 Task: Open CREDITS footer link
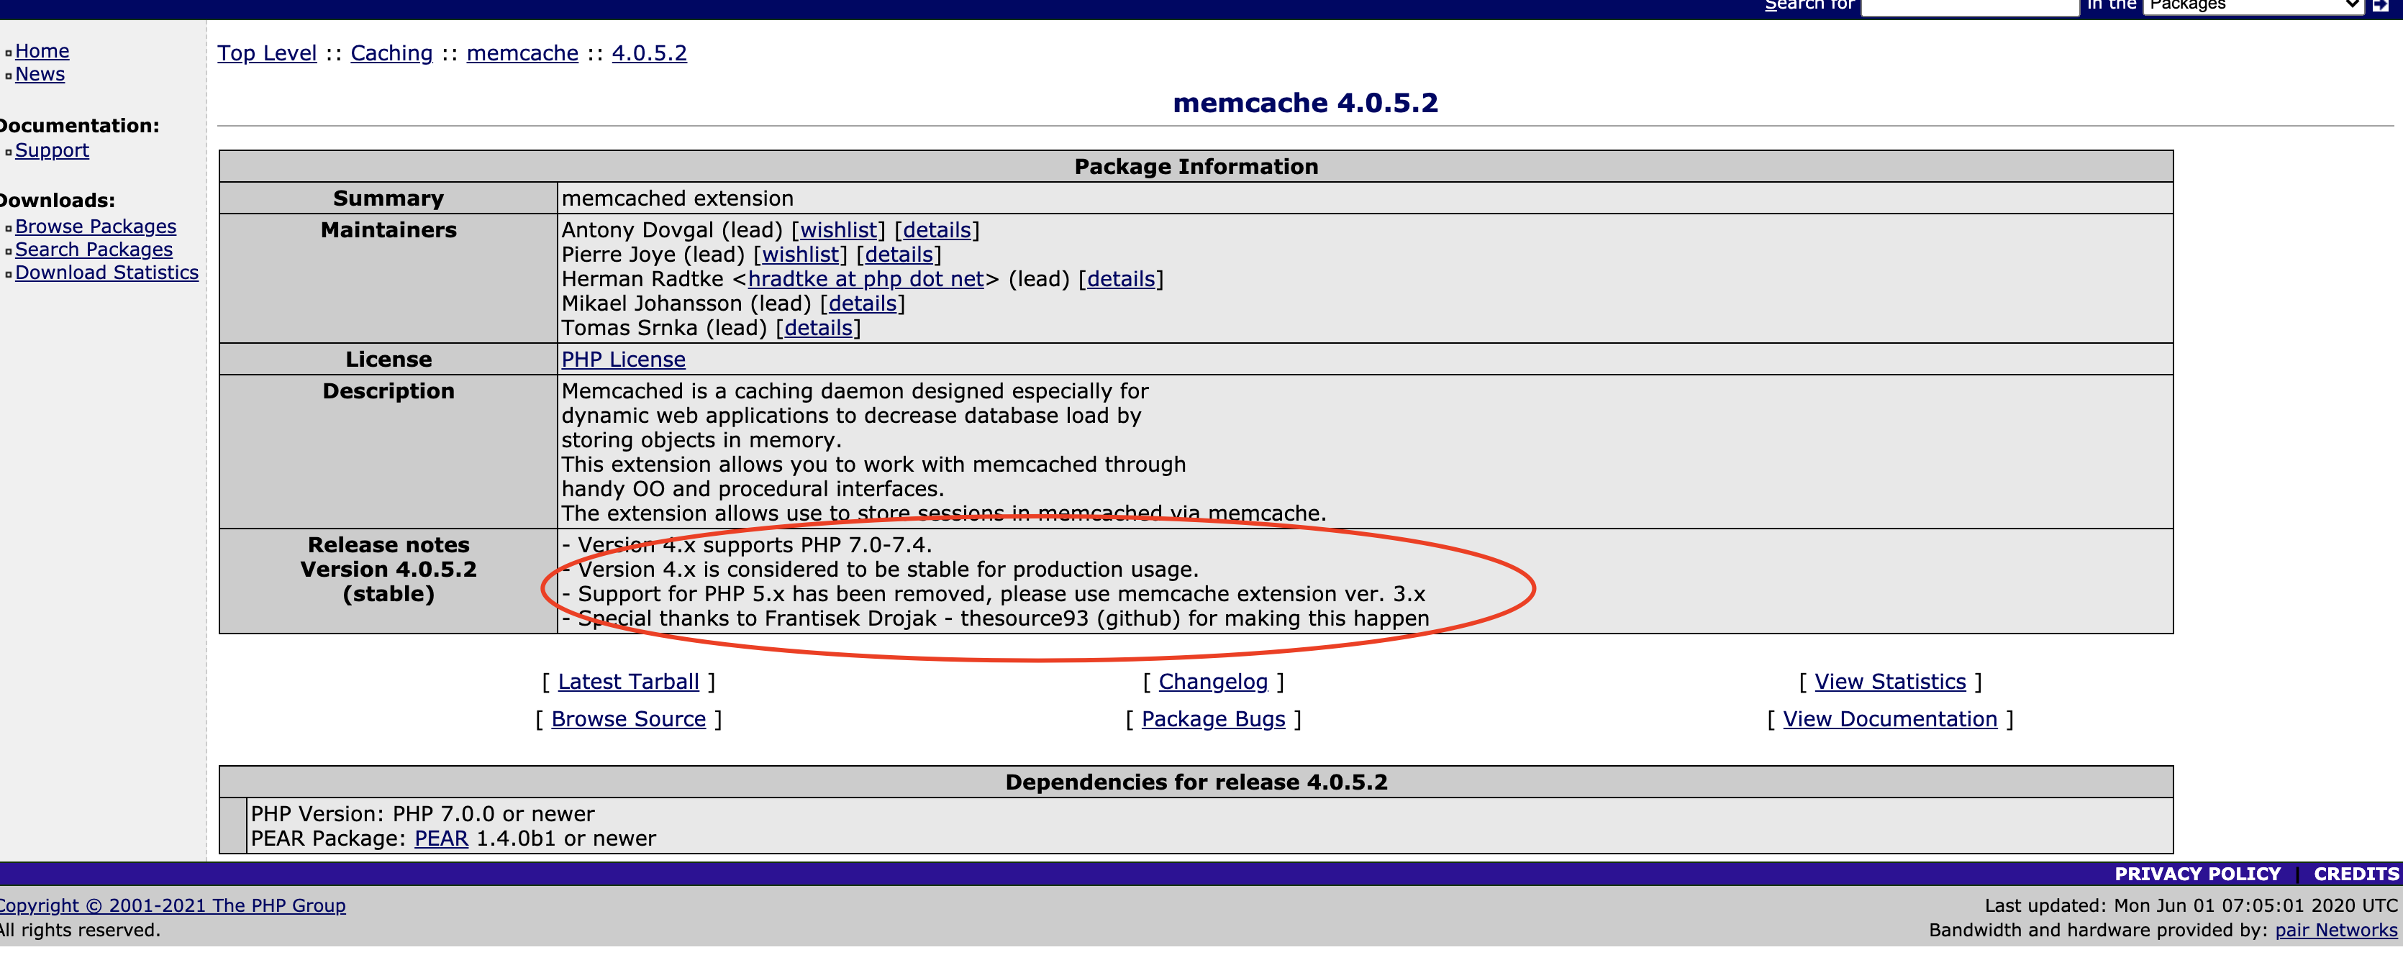(2356, 874)
